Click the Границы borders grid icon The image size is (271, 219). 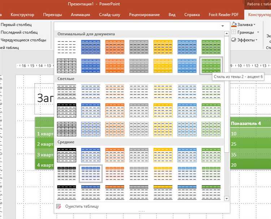(x=234, y=32)
